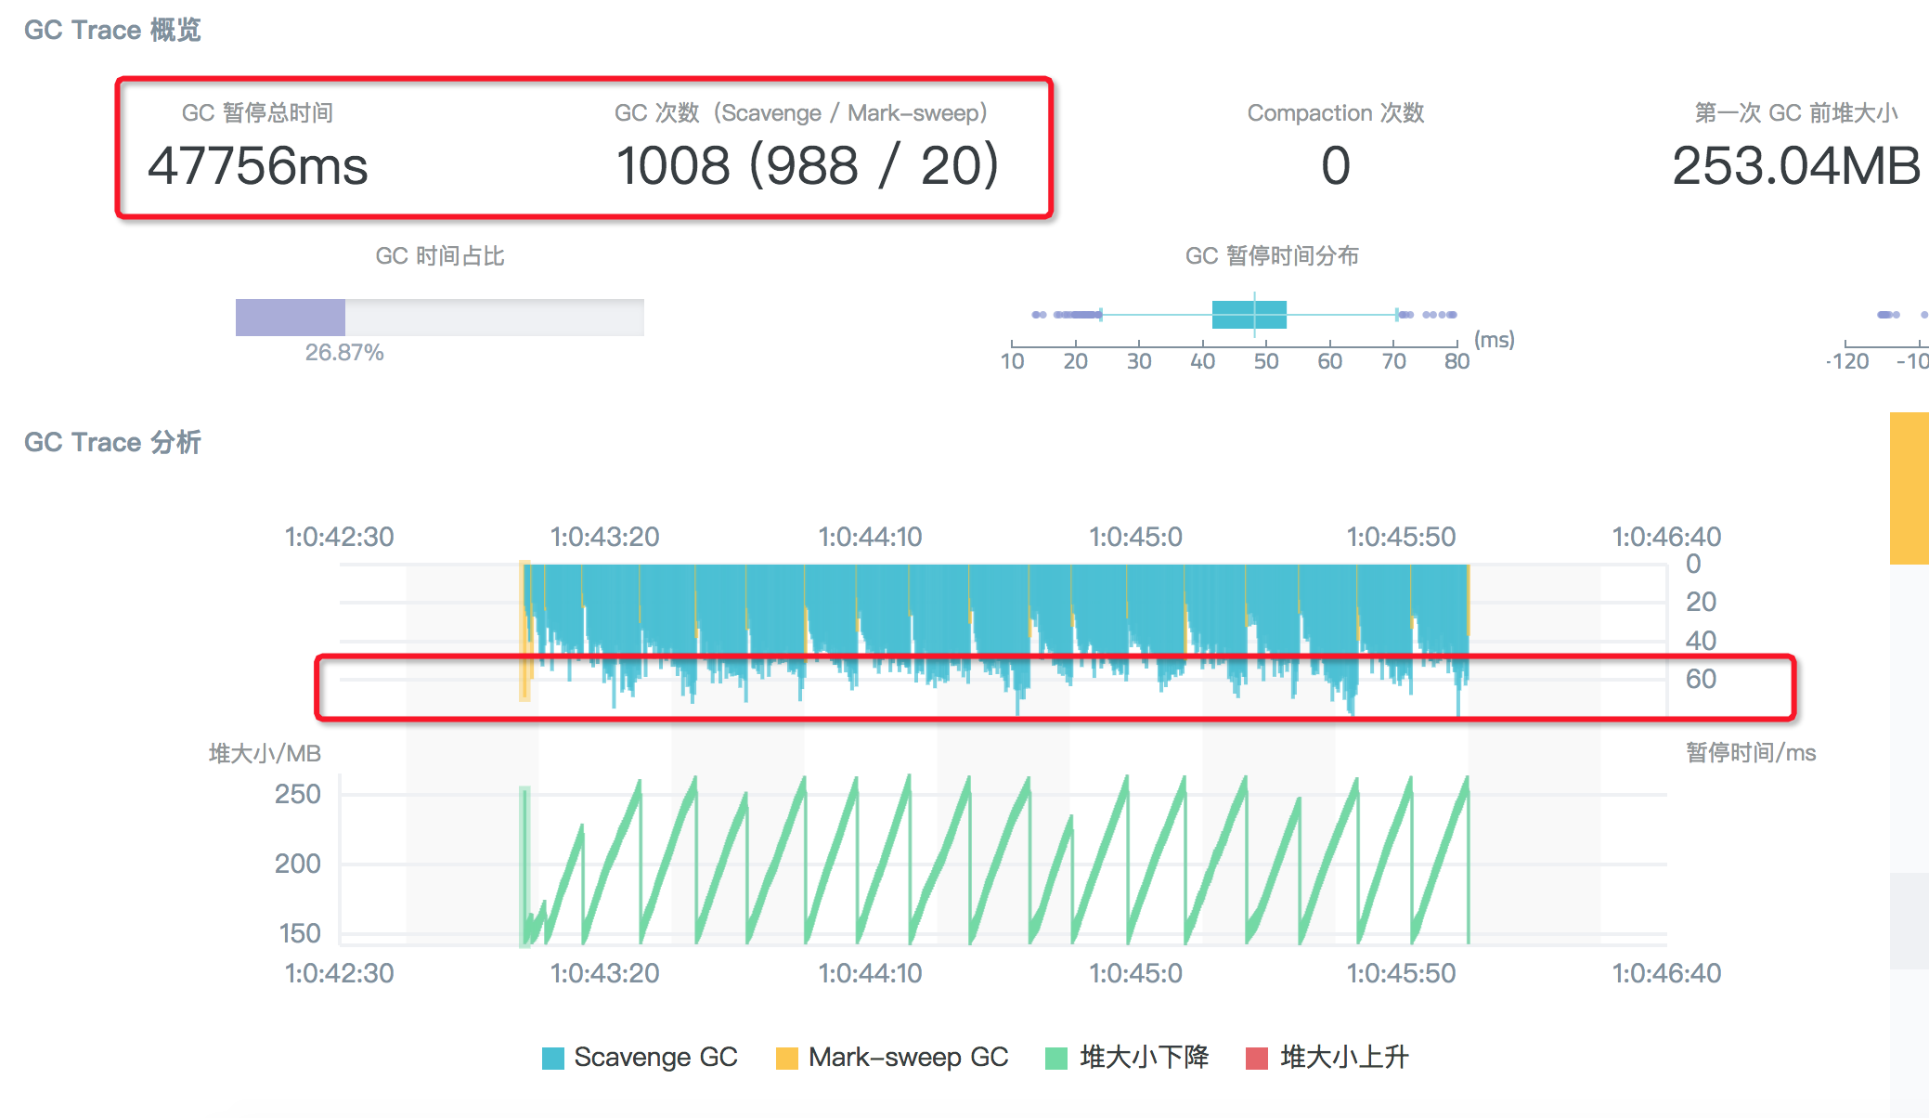Click the purple GC time ratio bar

coord(291,318)
